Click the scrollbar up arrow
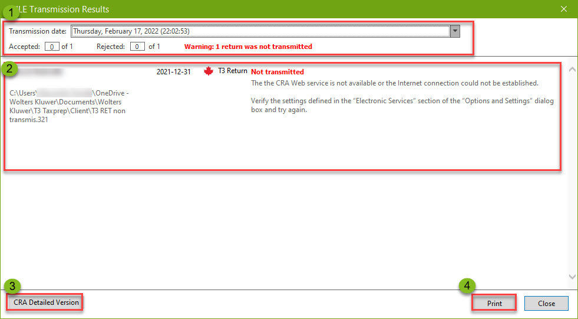The height and width of the screenshot is (319, 578). pos(571,69)
